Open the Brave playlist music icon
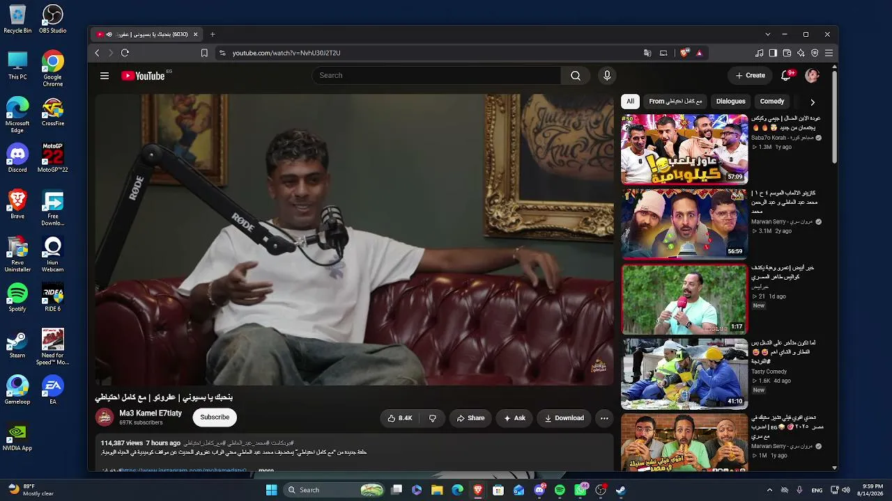This screenshot has width=892, height=501. [x=760, y=53]
